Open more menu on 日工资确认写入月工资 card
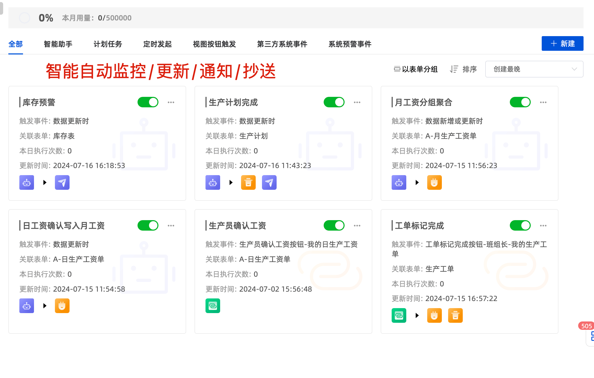Screen dimensions: 594x378 (171, 226)
